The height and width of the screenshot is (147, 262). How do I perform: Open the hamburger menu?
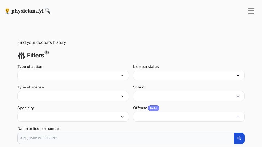251,11
